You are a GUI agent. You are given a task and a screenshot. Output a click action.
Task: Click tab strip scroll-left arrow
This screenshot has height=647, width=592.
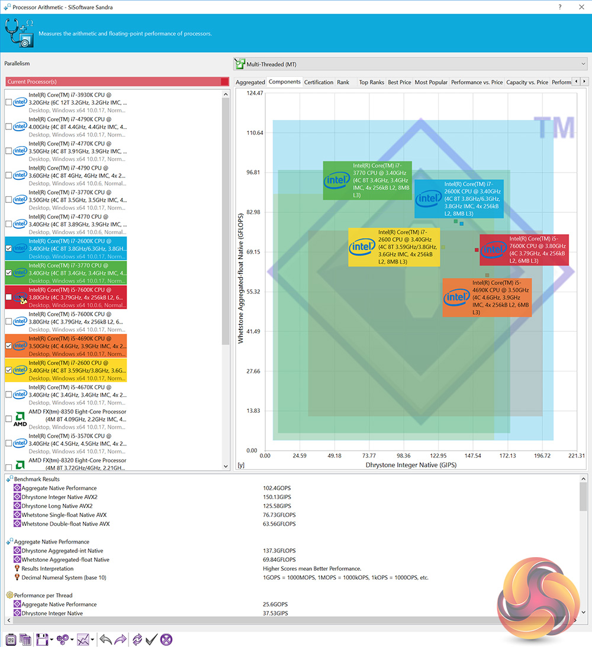coord(576,81)
